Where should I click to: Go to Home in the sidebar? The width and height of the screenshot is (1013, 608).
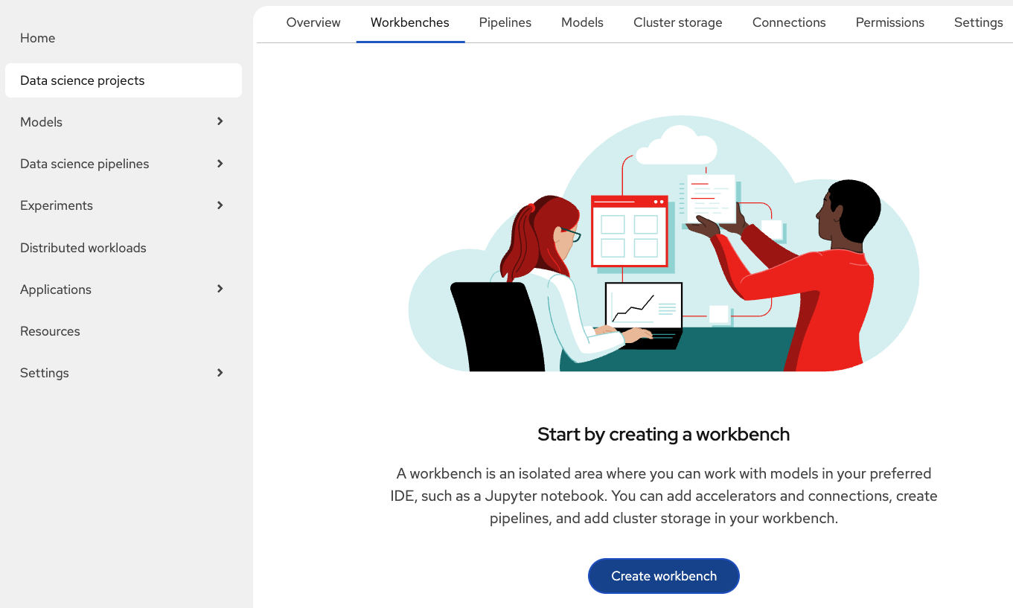pos(38,38)
